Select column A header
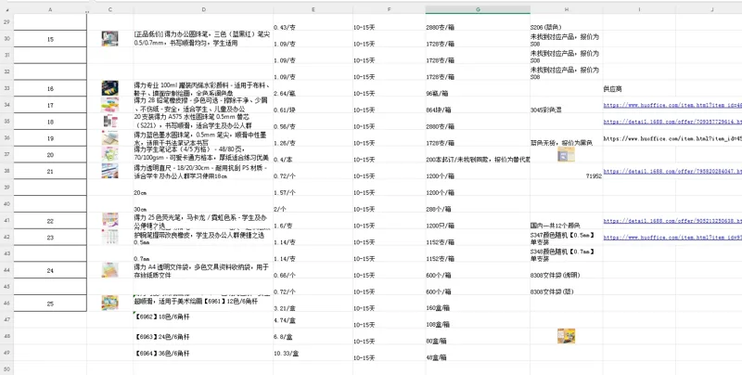 [x=50, y=10]
